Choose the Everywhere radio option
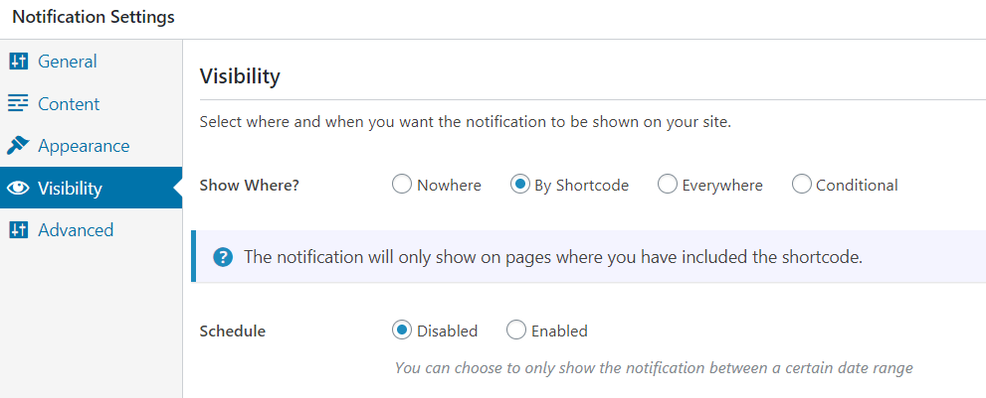This screenshot has width=986, height=398. pos(668,186)
